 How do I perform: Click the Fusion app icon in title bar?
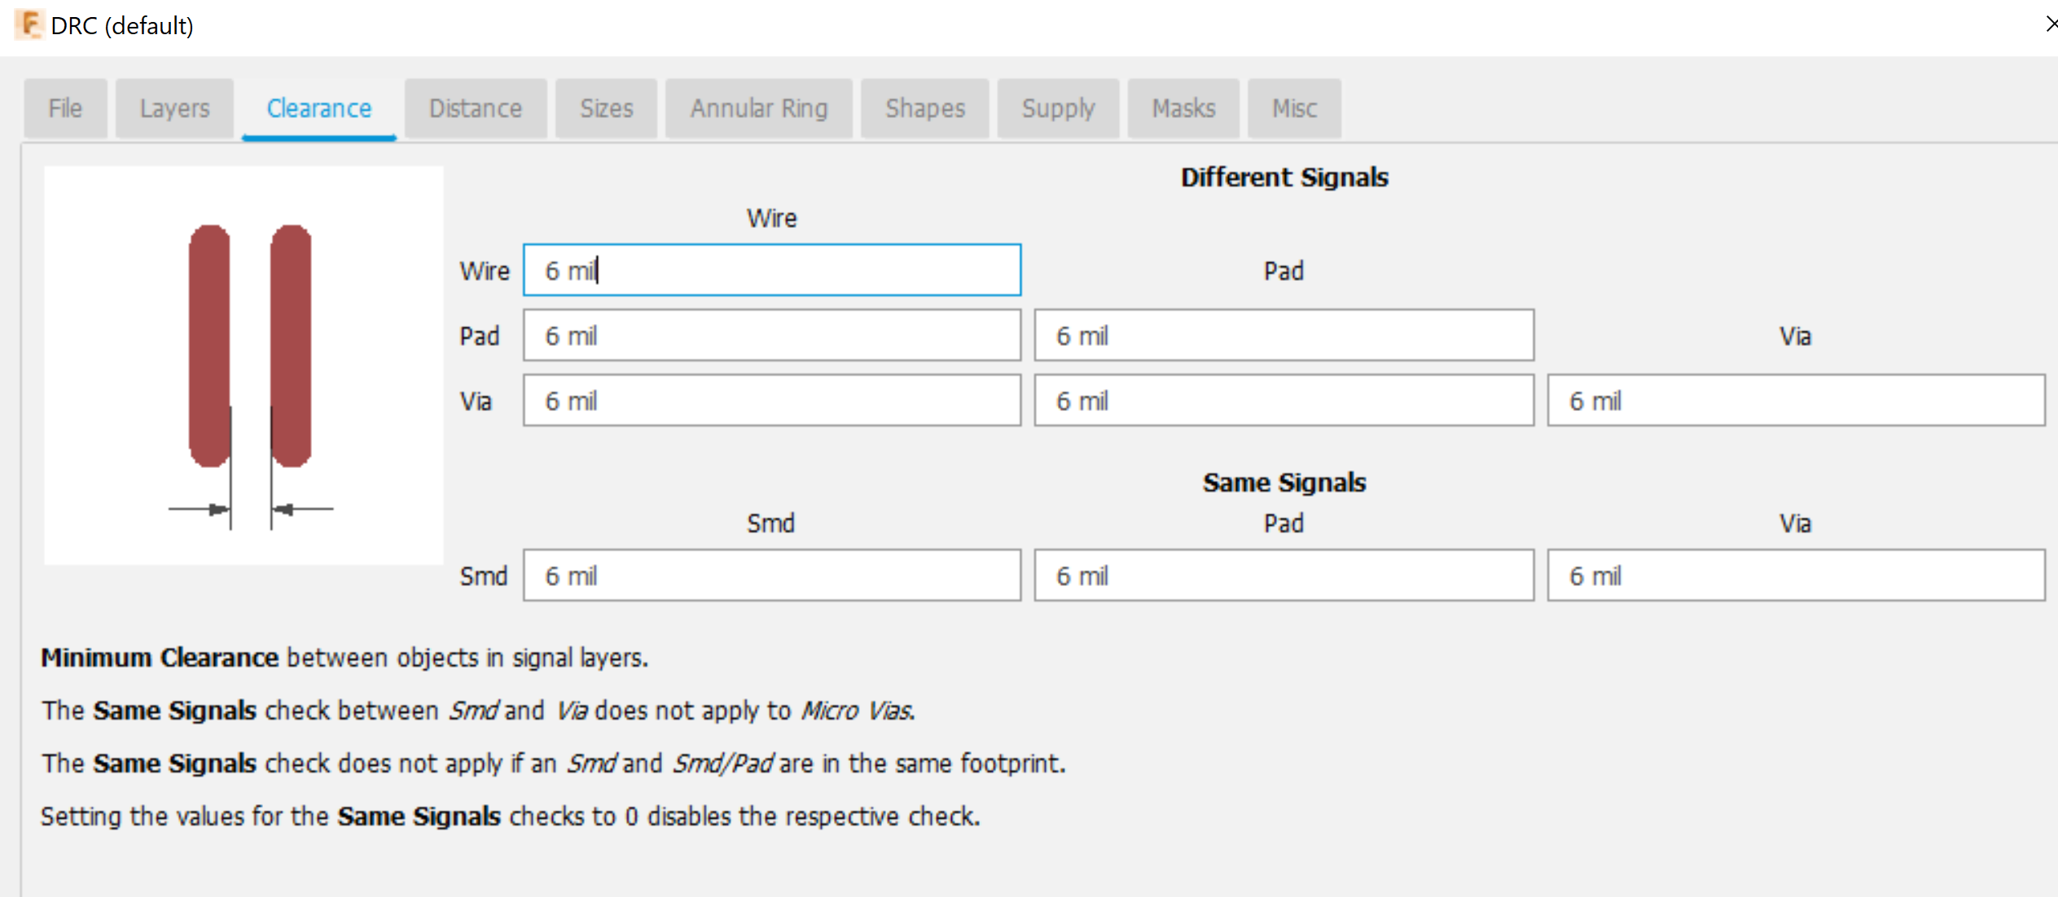click(29, 24)
